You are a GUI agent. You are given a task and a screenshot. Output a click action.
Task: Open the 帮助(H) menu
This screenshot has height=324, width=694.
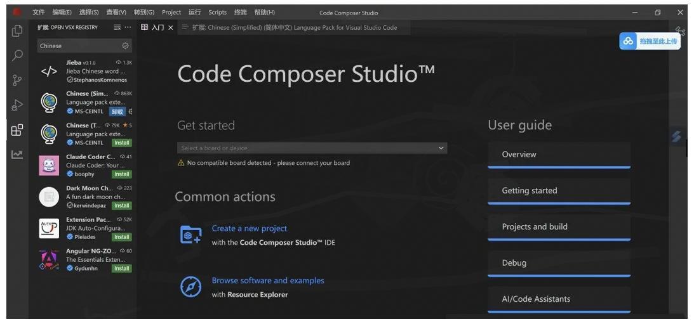[x=264, y=13]
